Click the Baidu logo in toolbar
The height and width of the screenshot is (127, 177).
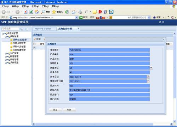click(101, 18)
